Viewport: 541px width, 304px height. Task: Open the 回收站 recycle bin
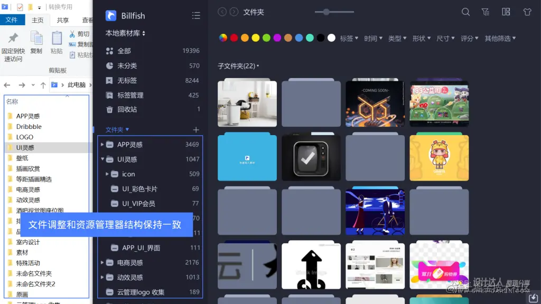click(152, 109)
